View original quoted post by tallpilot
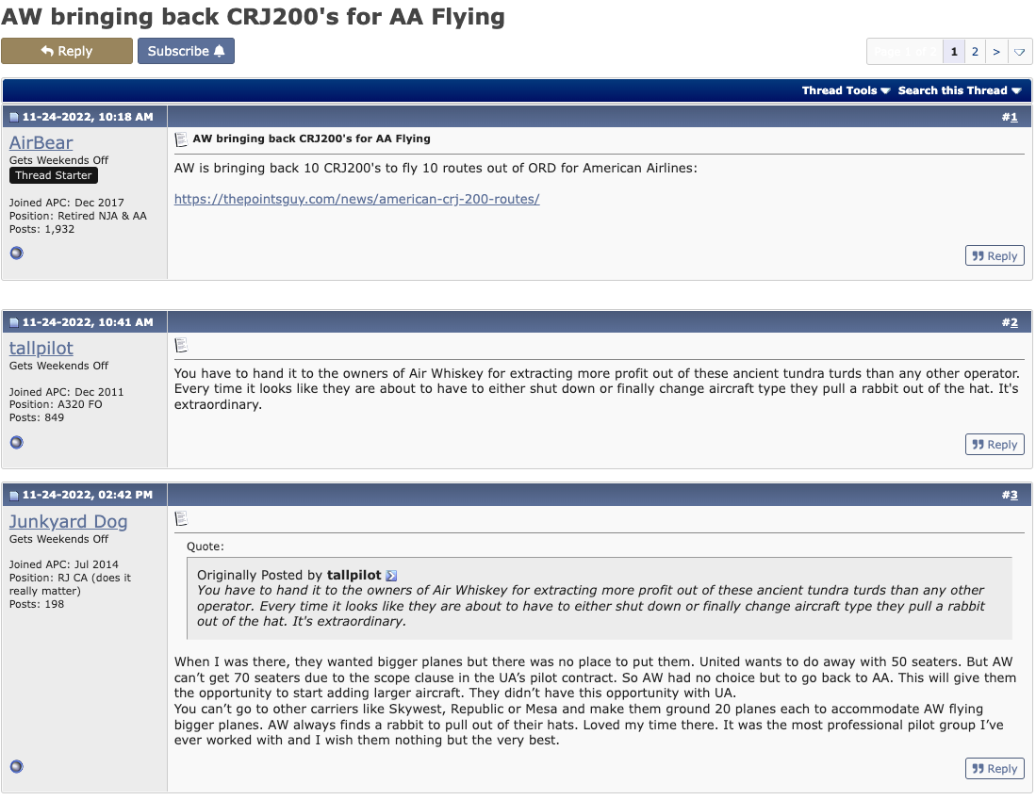 click(391, 576)
